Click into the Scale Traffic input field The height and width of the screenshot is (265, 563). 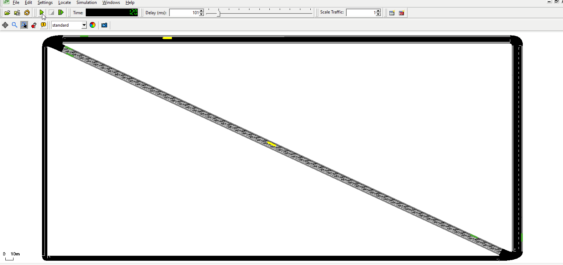[x=360, y=13]
